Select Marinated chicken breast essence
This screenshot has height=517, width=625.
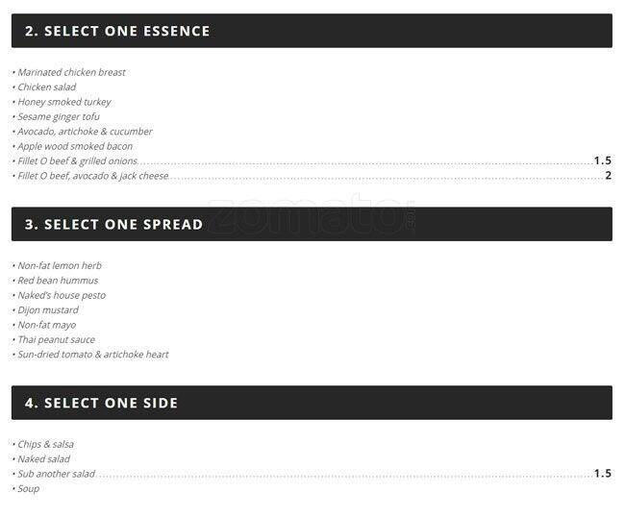click(x=71, y=72)
